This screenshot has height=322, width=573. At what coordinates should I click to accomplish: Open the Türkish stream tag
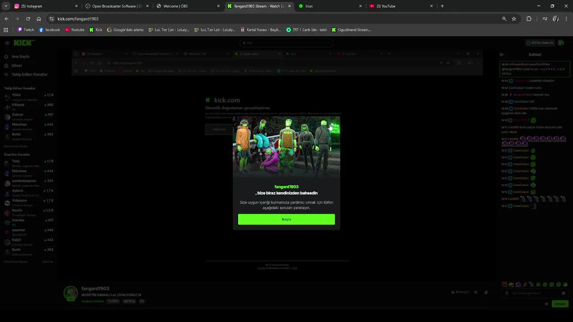pos(113,301)
